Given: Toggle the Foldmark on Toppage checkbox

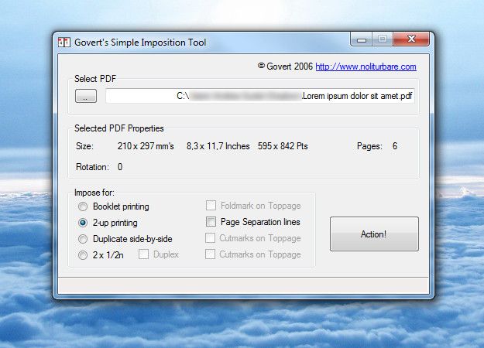Looking at the screenshot, I should [211, 205].
